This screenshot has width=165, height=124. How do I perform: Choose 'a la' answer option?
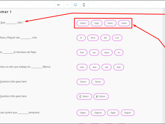click(117, 38)
